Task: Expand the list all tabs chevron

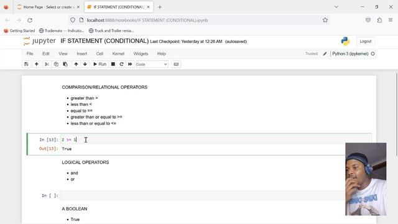Action: [x=336, y=7]
